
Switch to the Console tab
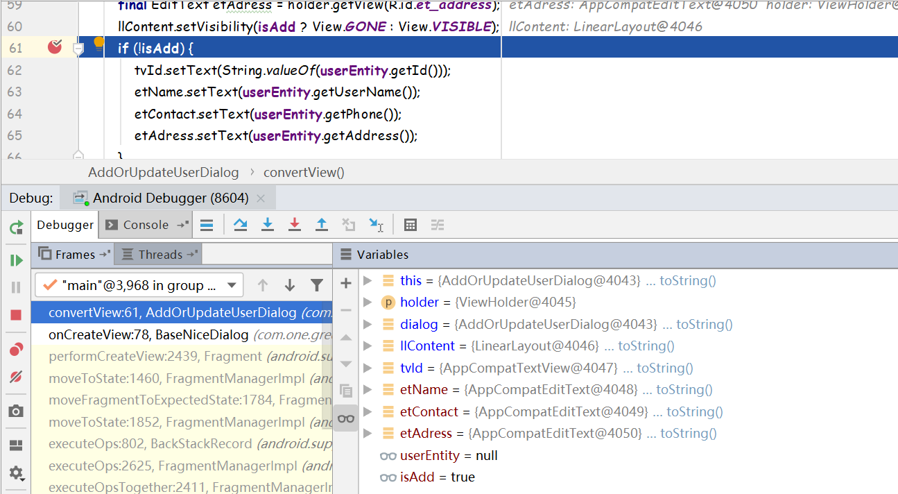point(143,224)
